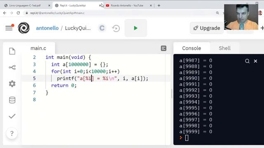The width and height of the screenshot is (264, 148).
Task: Open the version history icon
Action: pyautogui.click(x=116, y=28)
